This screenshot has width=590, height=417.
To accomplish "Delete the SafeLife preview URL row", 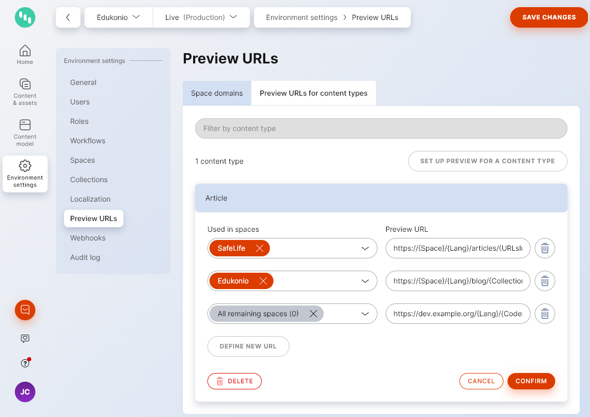I will click(544, 248).
